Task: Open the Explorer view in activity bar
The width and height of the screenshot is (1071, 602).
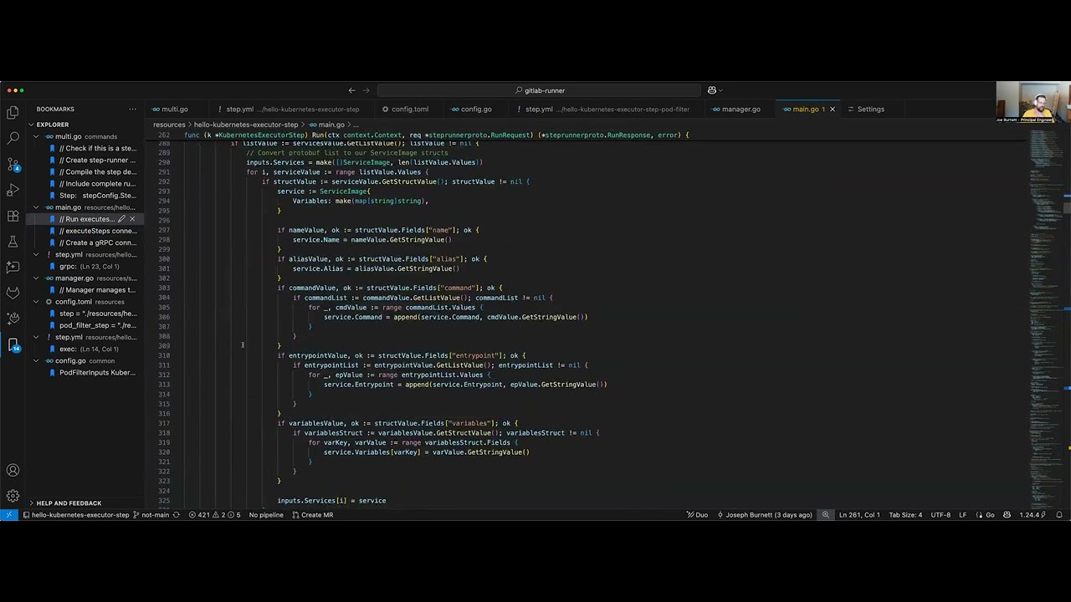Action: point(13,112)
